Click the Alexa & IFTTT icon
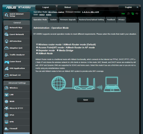Screen dimensions: 143x134 (6, 108)
